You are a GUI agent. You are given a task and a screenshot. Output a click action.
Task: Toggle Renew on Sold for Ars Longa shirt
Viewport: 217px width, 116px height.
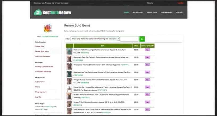coord(147,50)
